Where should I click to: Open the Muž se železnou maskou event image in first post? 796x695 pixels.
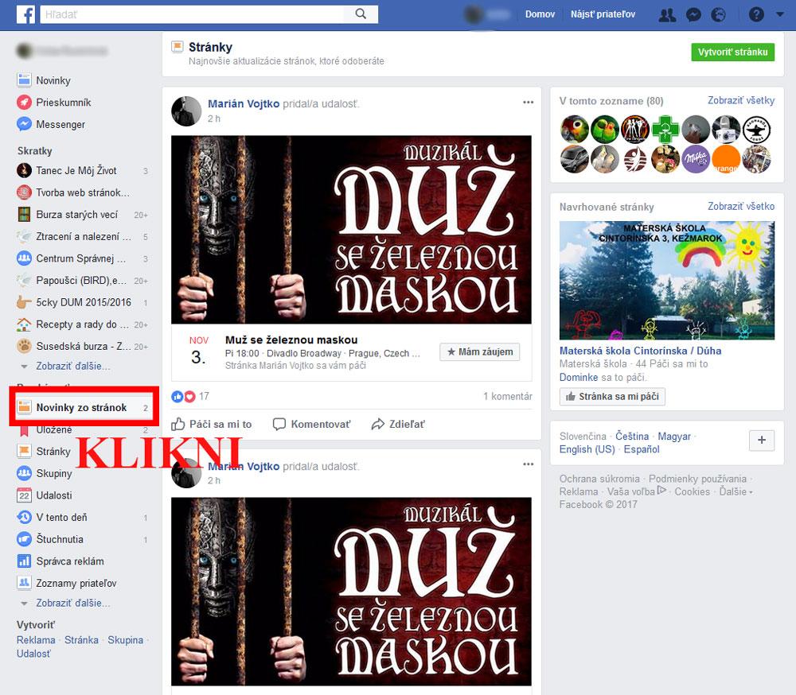pyautogui.click(x=351, y=229)
